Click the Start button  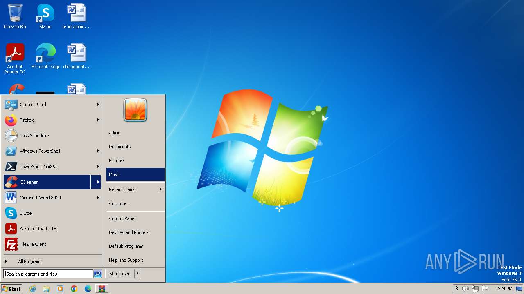(11, 289)
